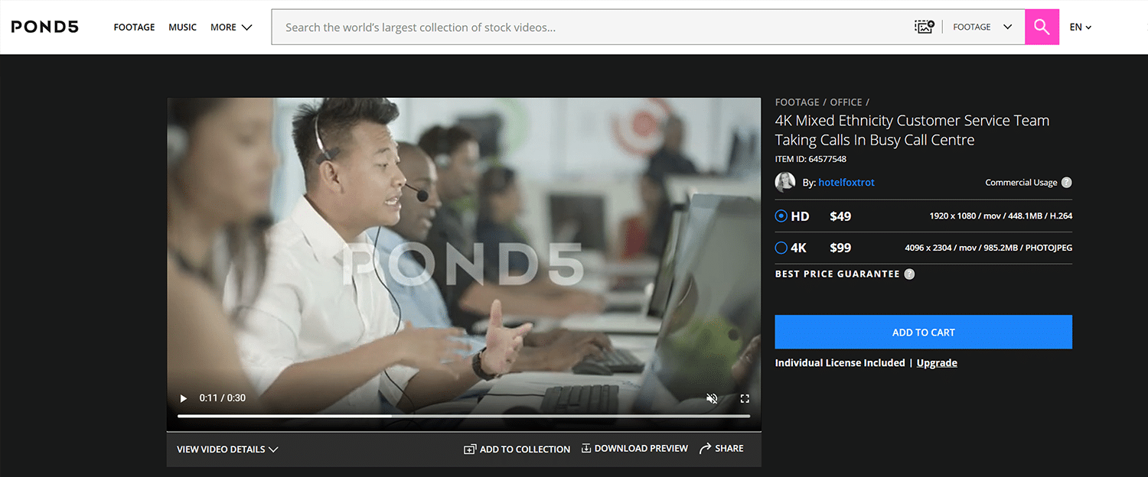Viewport: 1148px width, 477px height.
Task: Play the video preview
Action: 183,398
